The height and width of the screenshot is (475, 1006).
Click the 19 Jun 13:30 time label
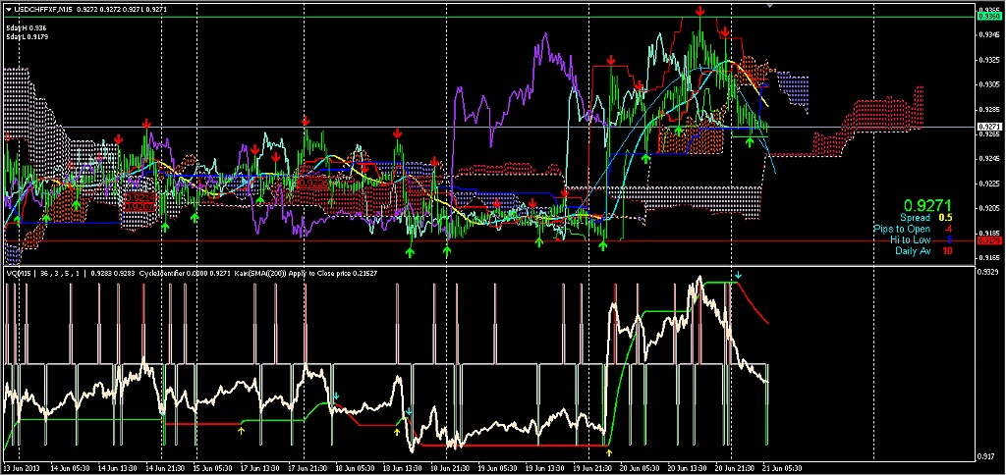(545, 468)
